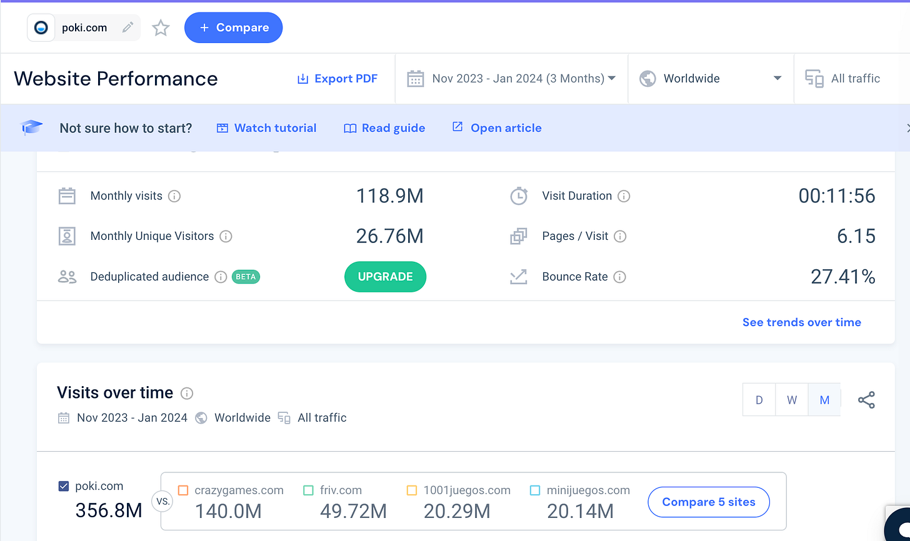Screen dimensions: 910x541
Task: Click the Compare button
Action: tap(233, 28)
